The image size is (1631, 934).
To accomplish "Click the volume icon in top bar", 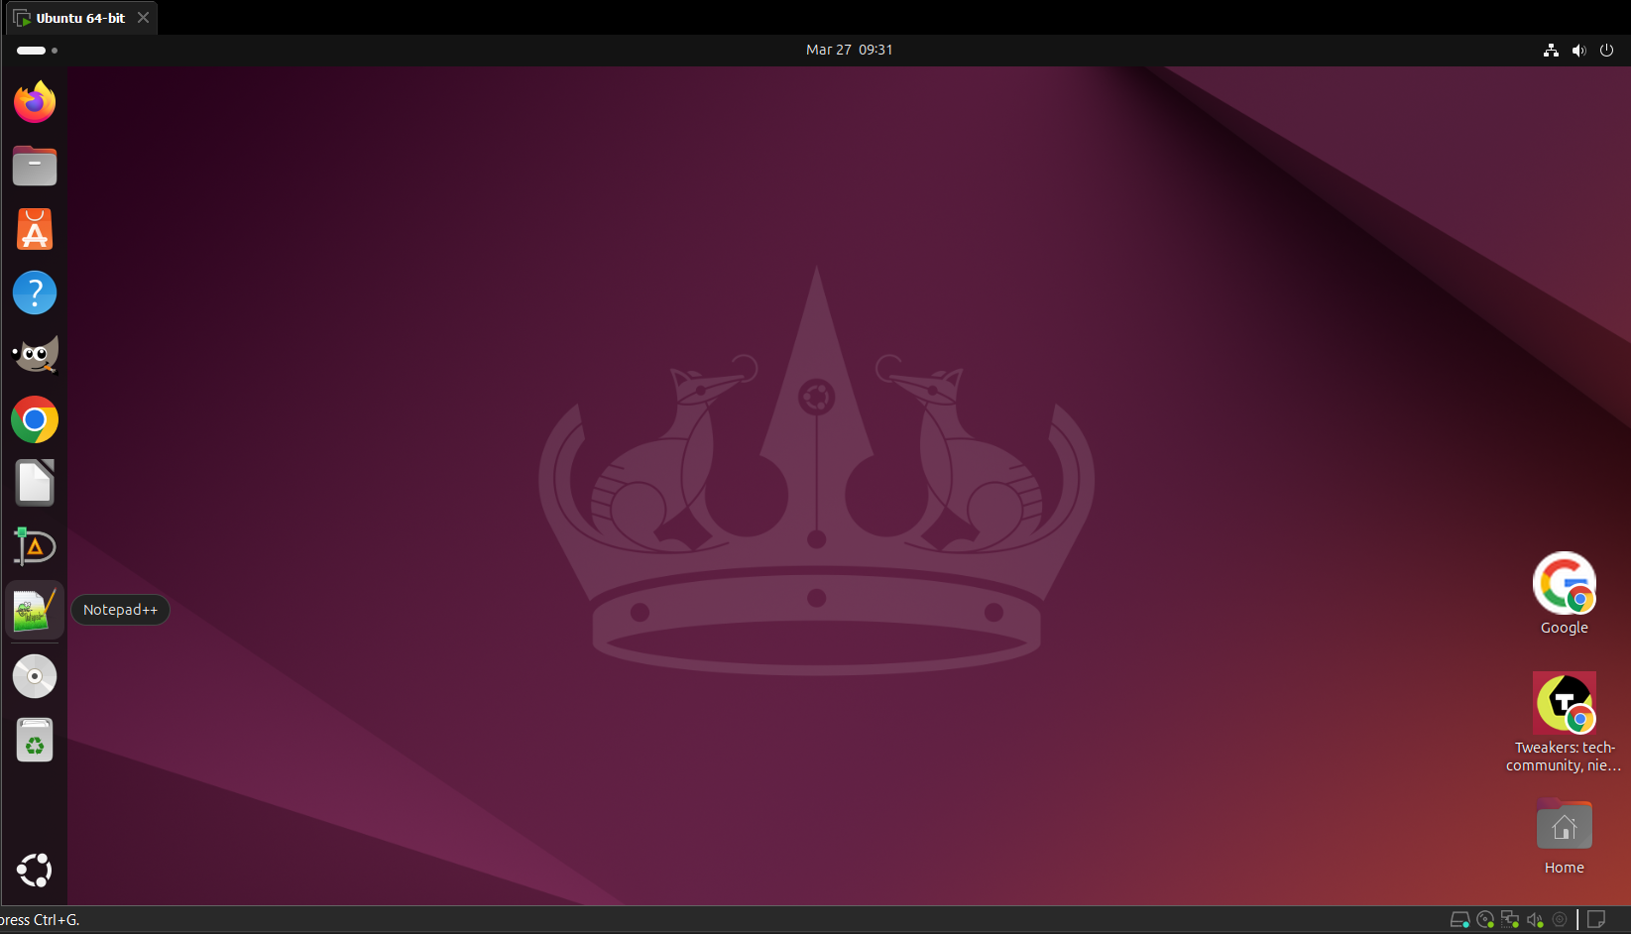I will point(1578,51).
